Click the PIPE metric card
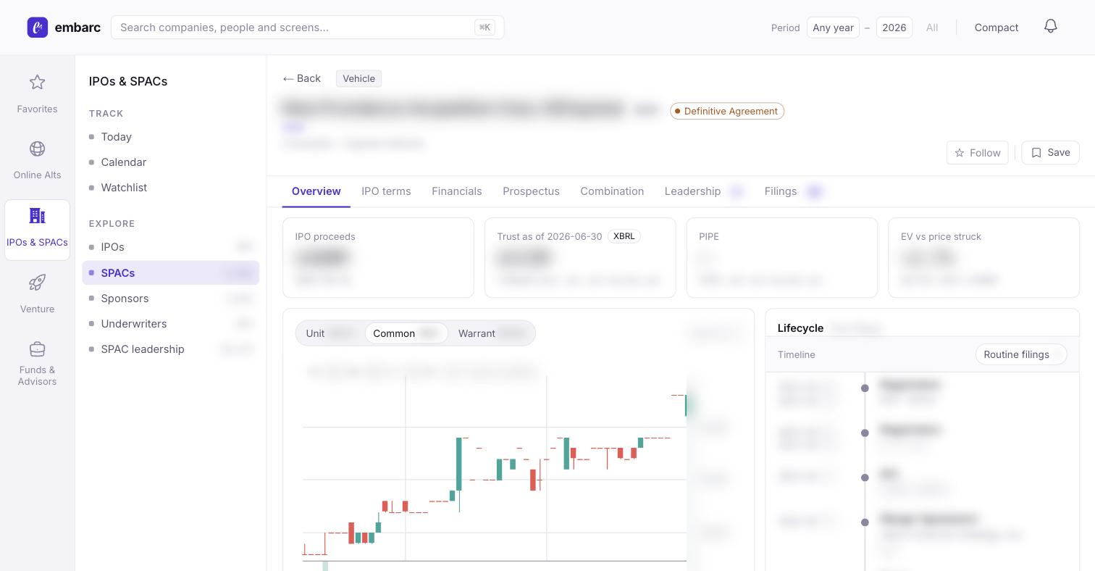Image resolution: width=1095 pixels, height=571 pixels. 782,257
